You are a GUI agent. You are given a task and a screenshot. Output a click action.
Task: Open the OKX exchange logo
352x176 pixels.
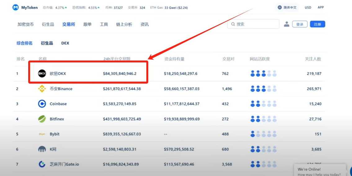(42, 74)
